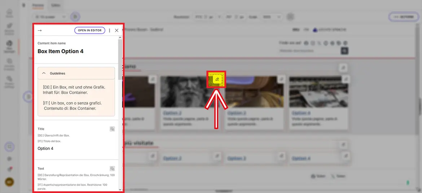Screen dimensions: 422x193
Task: Open the device size dropdown in the toolbar
Action: click(50, 17)
